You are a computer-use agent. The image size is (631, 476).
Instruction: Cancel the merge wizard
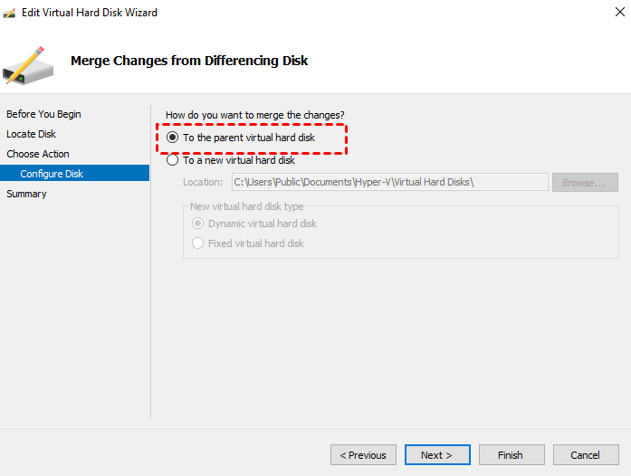585,455
